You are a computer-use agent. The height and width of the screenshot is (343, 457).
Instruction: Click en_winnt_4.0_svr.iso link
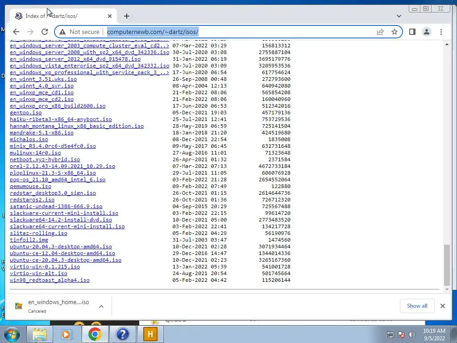coord(42,86)
